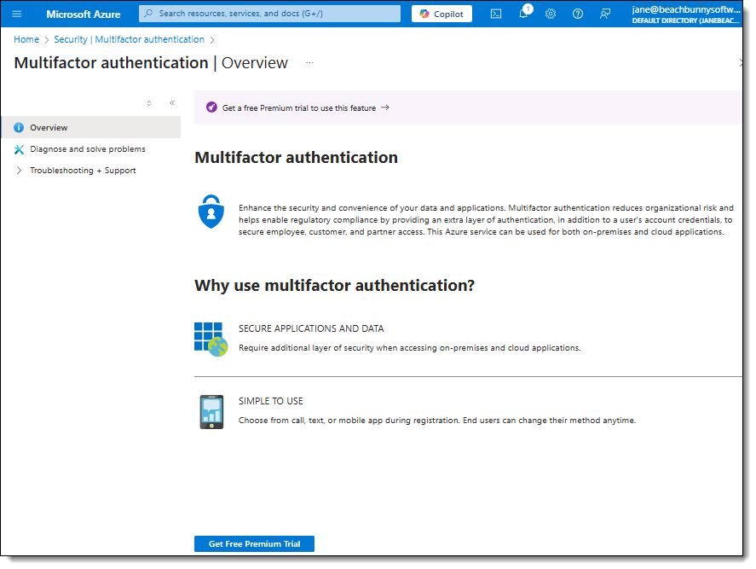Launch Cloud Shell from the top bar
756x569 pixels.
click(x=496, y=14)
